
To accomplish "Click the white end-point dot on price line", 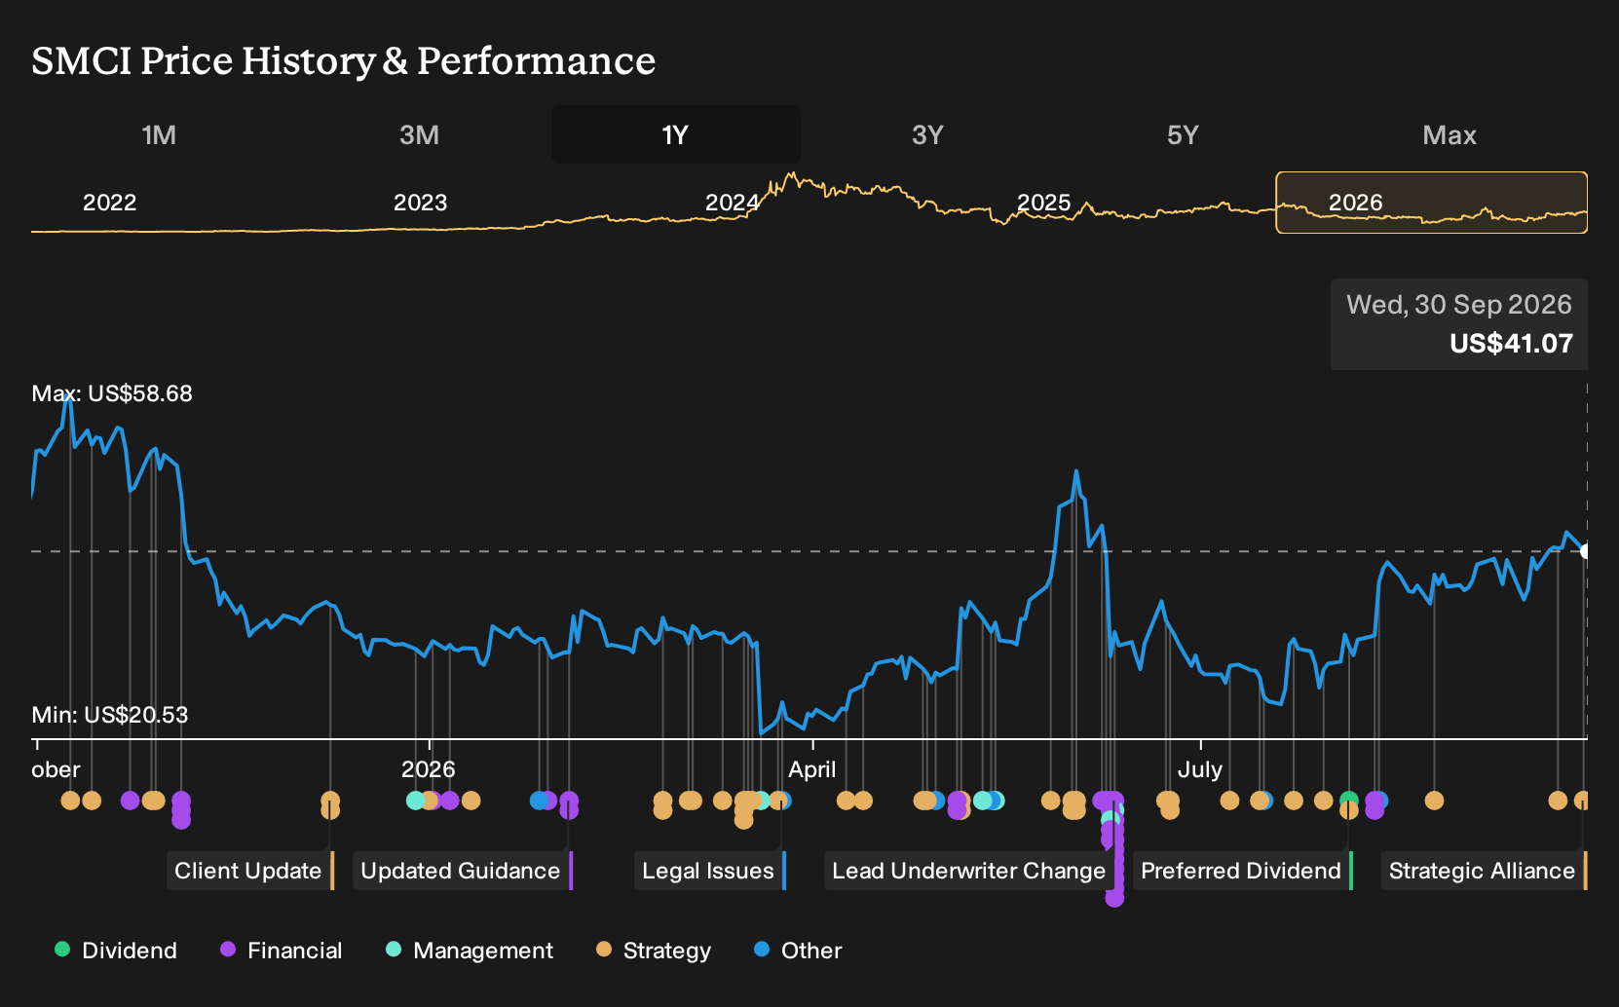I will (x=1585, y=551).
